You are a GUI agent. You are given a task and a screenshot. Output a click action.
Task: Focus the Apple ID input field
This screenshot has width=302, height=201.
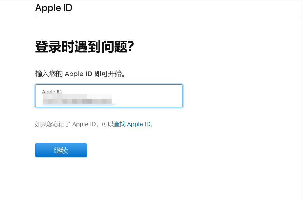tap(109, 96)
